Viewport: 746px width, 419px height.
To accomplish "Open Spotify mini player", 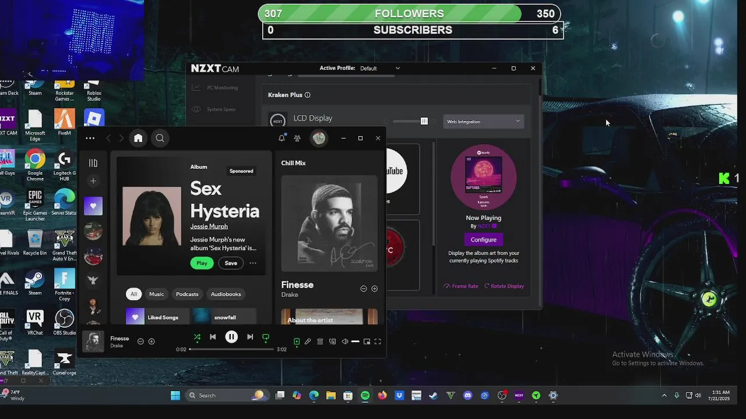I will click(367, 342).
